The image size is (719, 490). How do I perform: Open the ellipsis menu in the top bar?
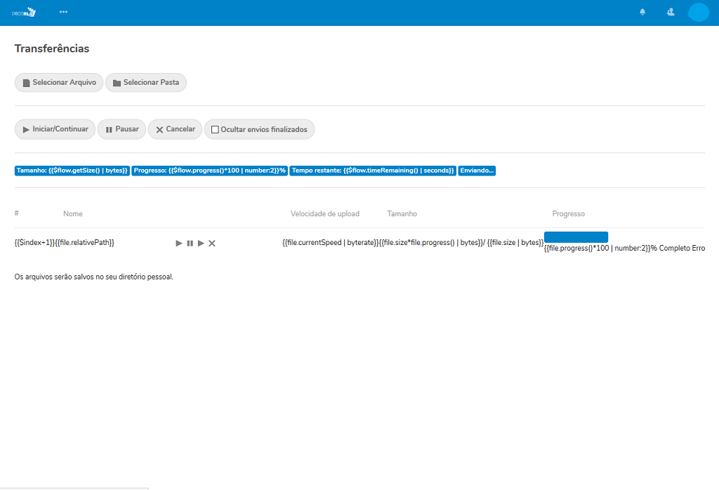(x=64, y=11)
